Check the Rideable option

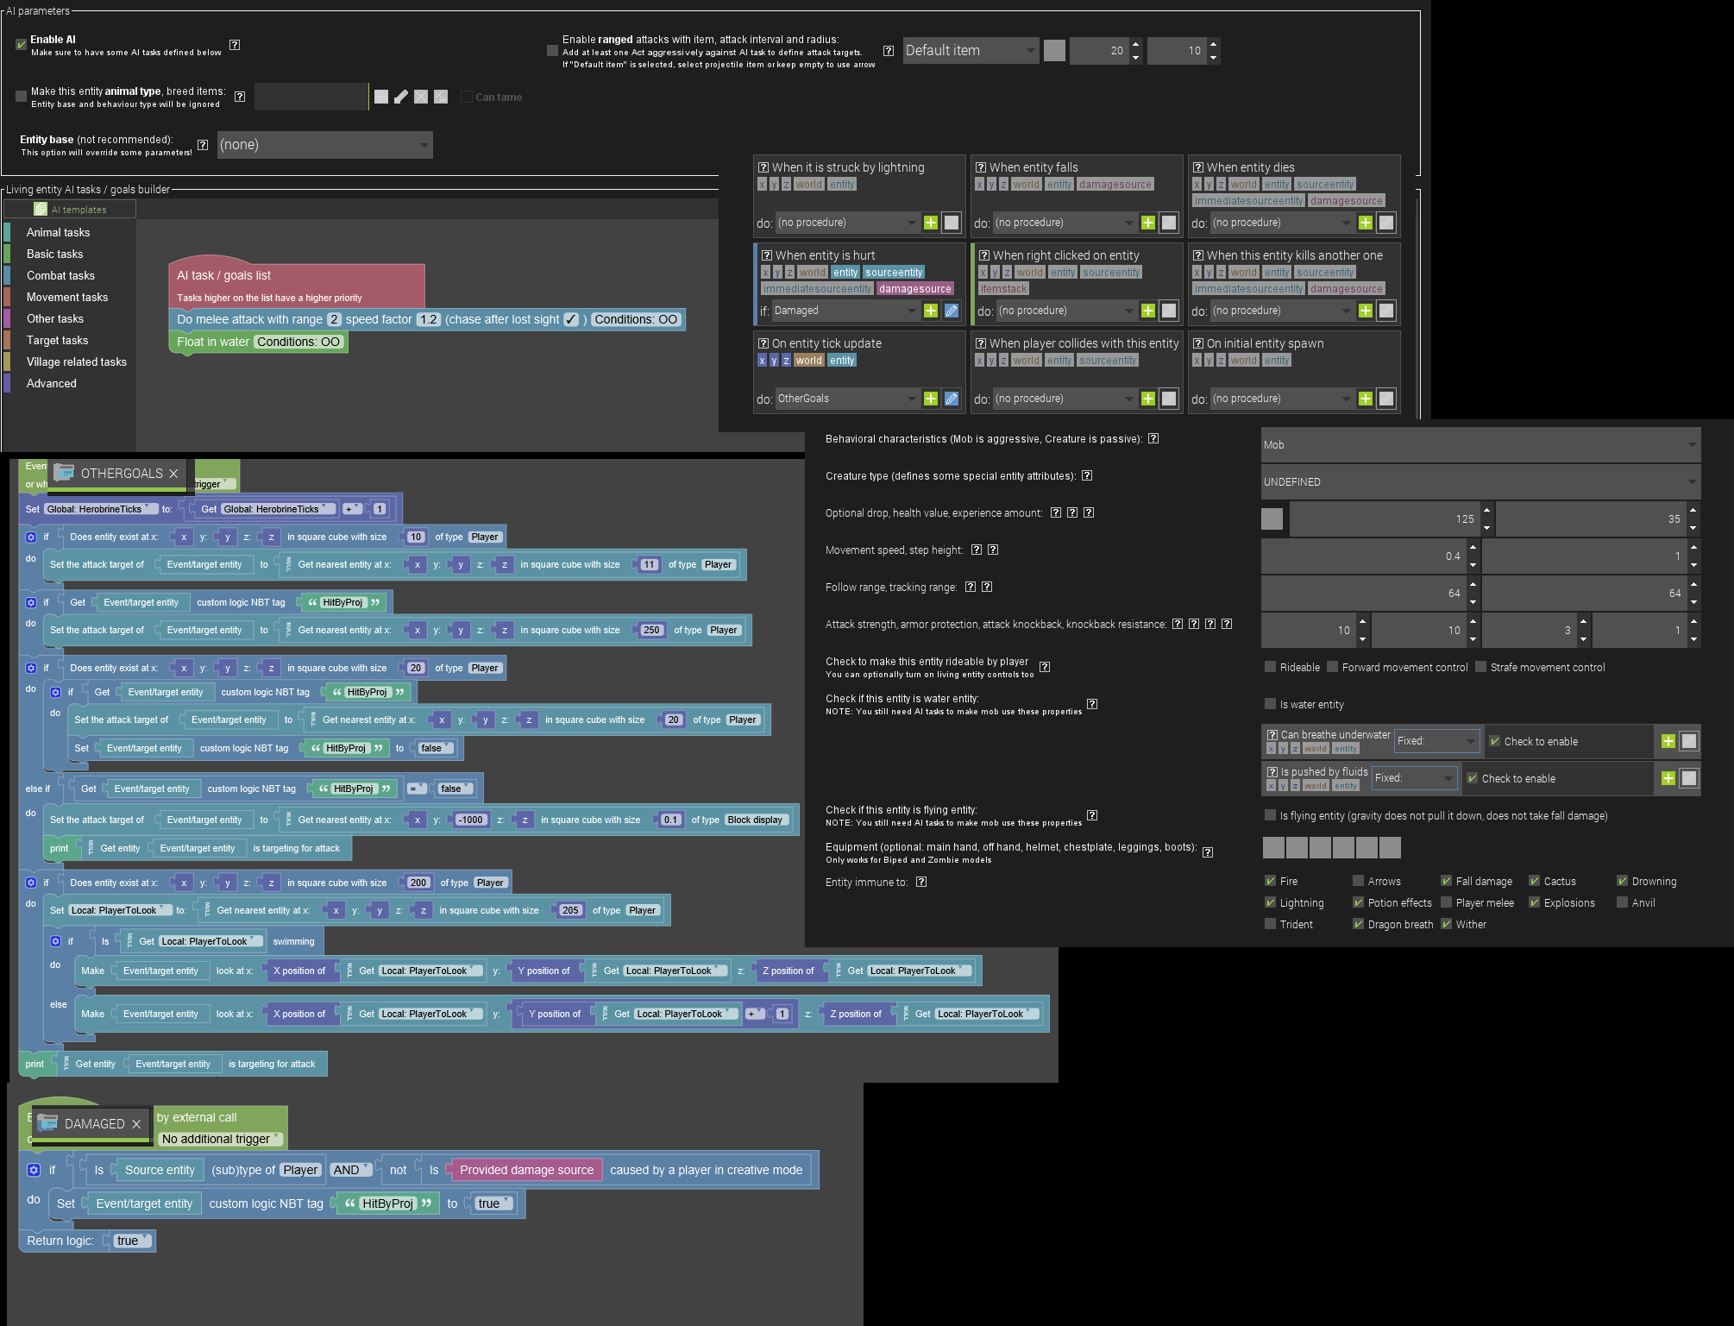1270,667
